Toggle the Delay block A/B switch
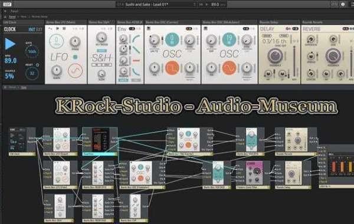The height and width of the screenshot is (224, 354). click(295, 29)
